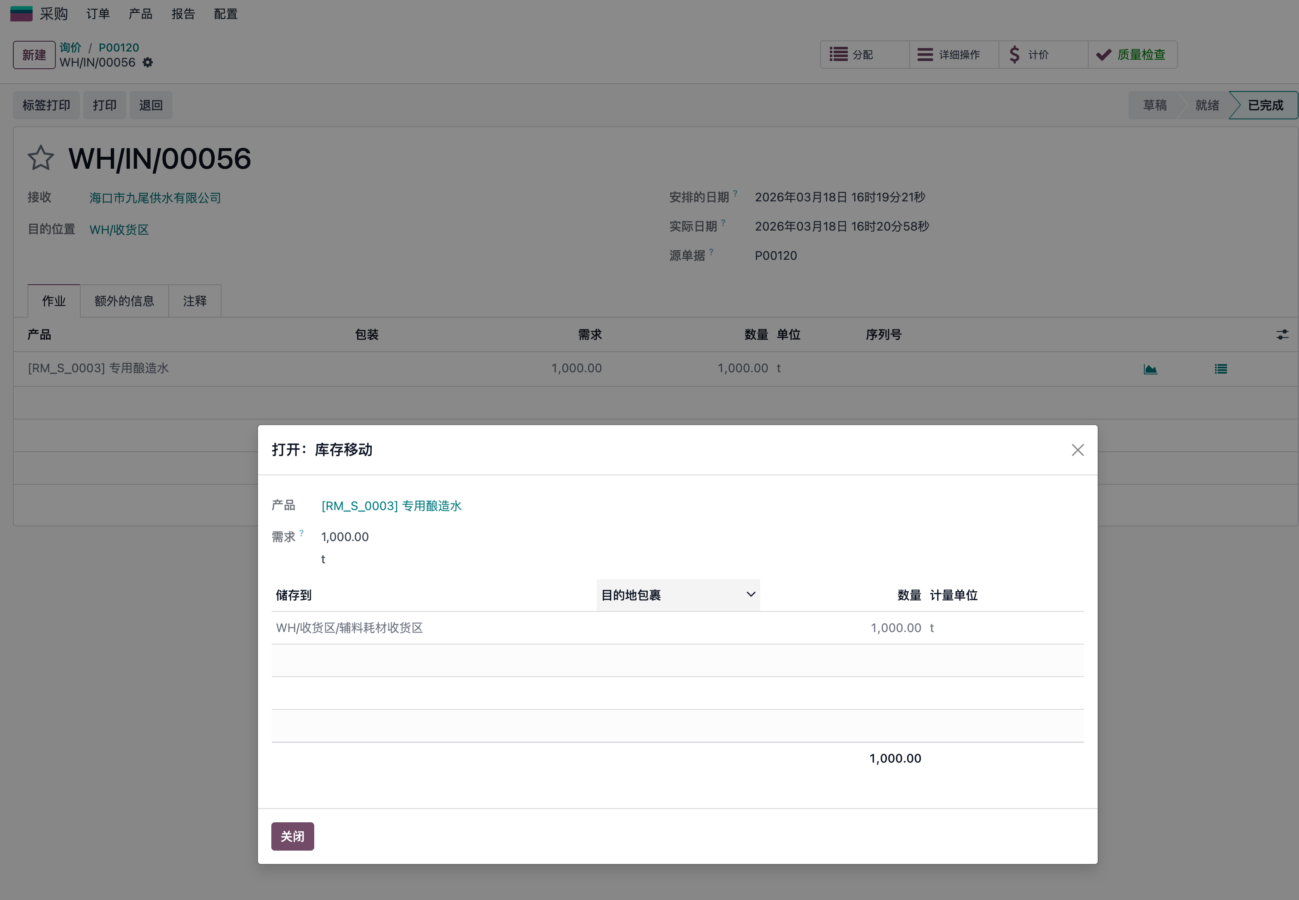Open the 质量检查 quality check button
The image size is (1299, 900).
pos(1132,55)
